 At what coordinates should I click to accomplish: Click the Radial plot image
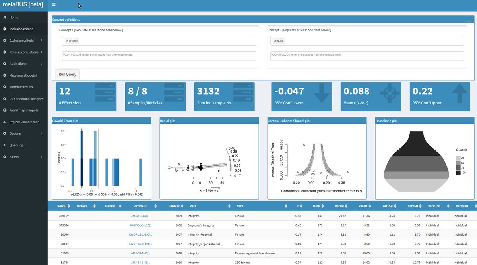coord(209,161)
